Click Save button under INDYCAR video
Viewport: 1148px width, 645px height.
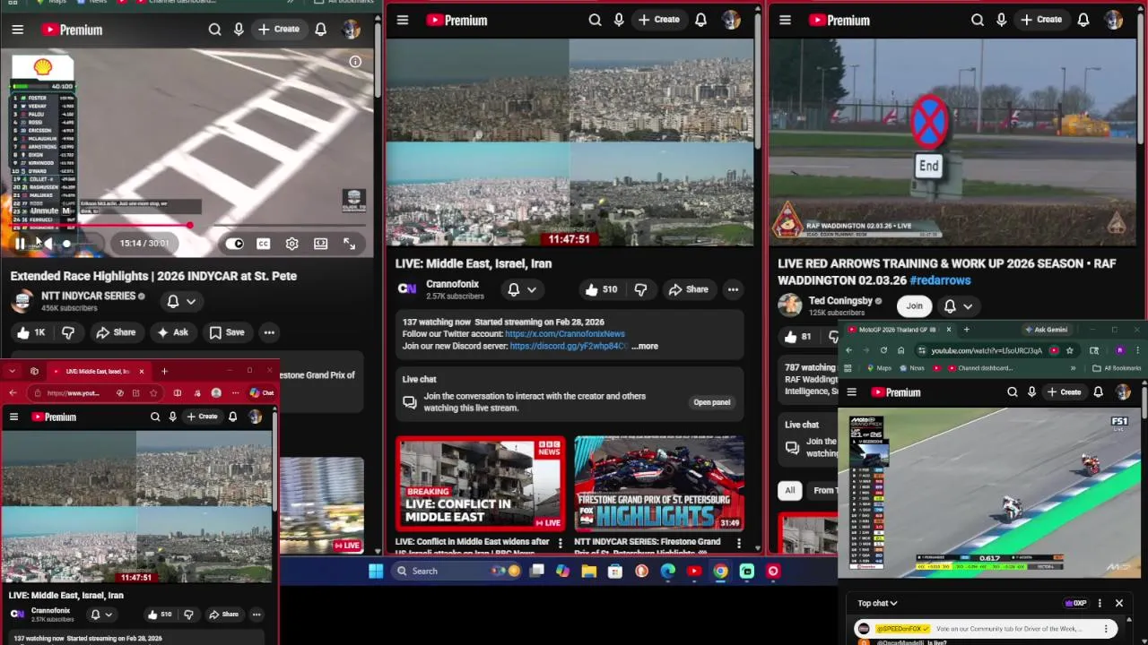point(227,332)
